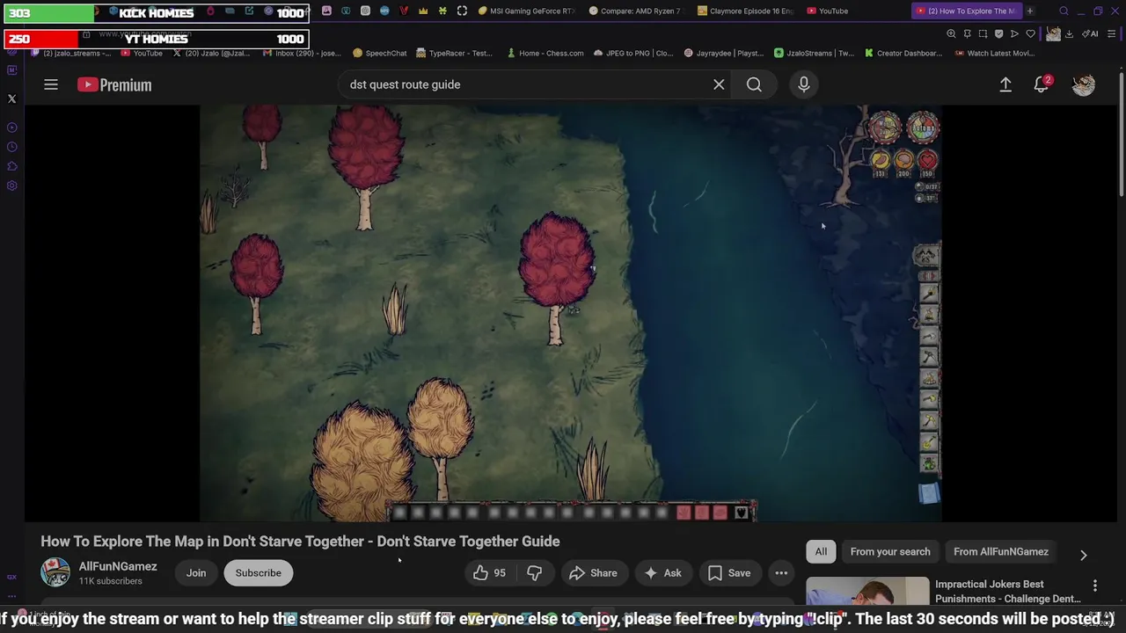1126x633 pixels.
Task: Open Creator Dashboard bookmark
Action: pyautogui.click(x=903, y=53)
